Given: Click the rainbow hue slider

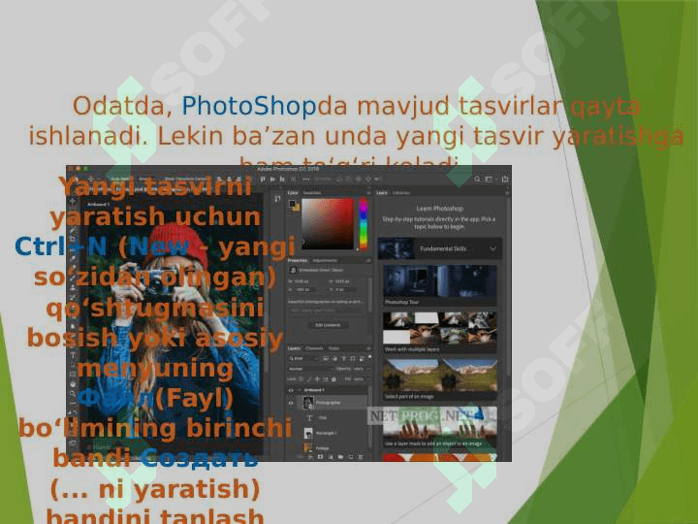Looking at the screenshot, I should coord(364,224).
